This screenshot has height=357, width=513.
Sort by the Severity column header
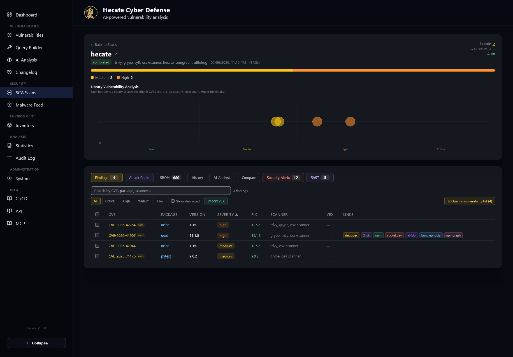coord(228,214)
